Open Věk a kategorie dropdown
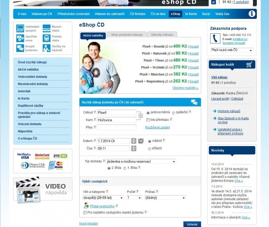This screenshot has width=269, height=227. (x=103, y=198)
